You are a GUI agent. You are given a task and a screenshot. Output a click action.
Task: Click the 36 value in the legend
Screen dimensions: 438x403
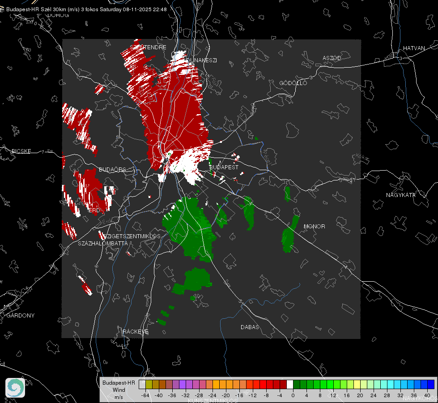[x=414, y=395]
